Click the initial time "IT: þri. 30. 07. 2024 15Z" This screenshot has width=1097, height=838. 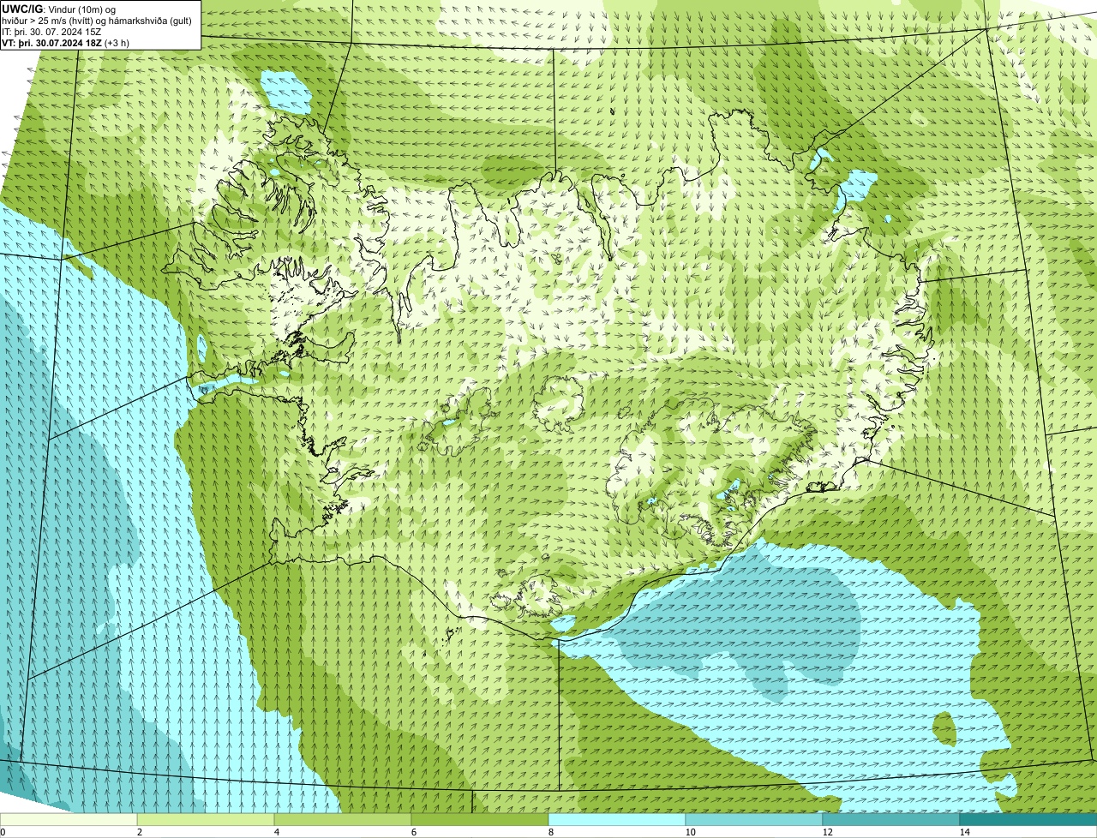tap(51, 32)
